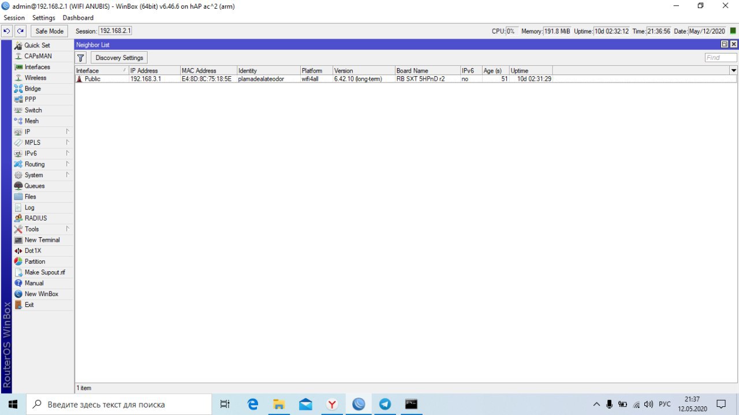The width and height of the screenshot is (739, 415).
Task: Open the Manual
Action: click(43, 283)
